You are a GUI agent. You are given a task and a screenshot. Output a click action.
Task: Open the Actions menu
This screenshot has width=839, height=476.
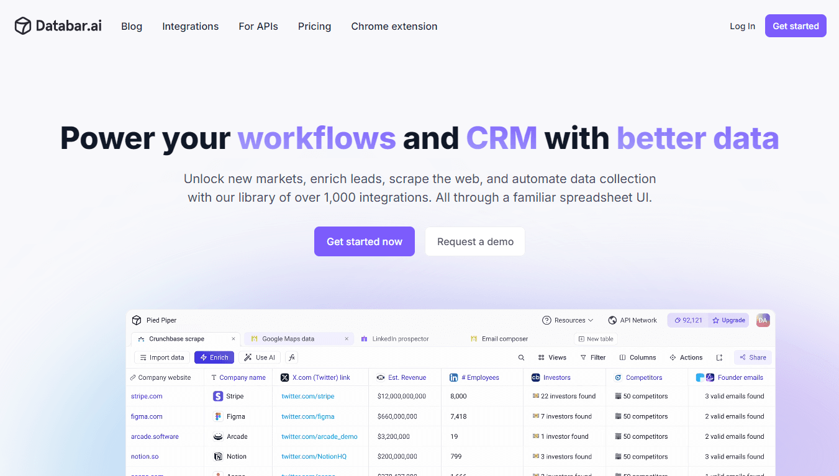(686, 357)
